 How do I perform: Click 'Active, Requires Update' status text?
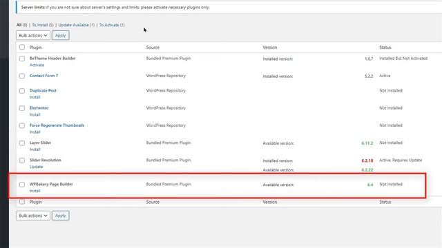pyautogui.click(x=401, y=161)
